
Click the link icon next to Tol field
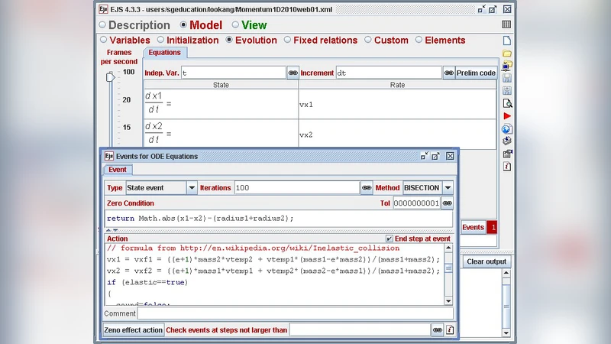448,203
